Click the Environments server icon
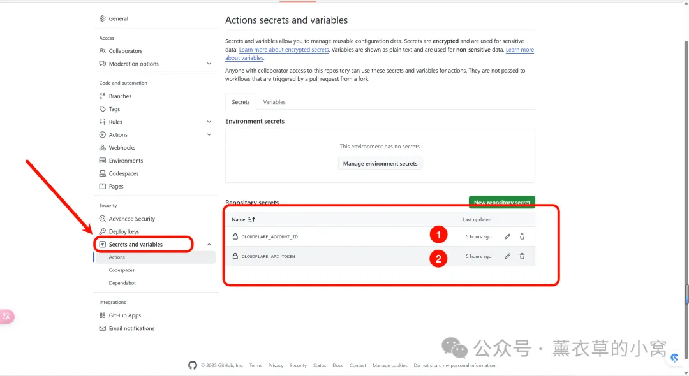689x376 pixels. point(102,161)
